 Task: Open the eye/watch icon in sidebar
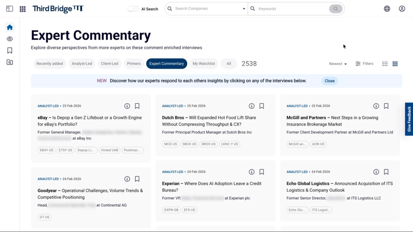tap(9, 39)
